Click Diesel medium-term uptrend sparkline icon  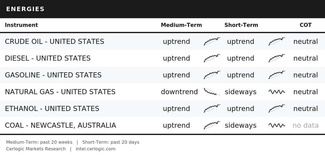(x=212, y=58)
